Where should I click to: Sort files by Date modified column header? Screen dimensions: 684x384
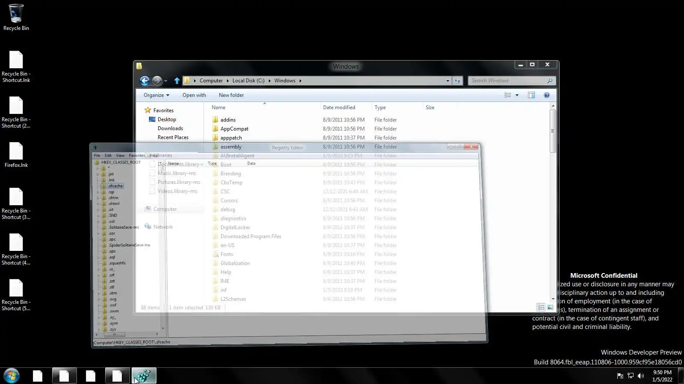(339, 108)
